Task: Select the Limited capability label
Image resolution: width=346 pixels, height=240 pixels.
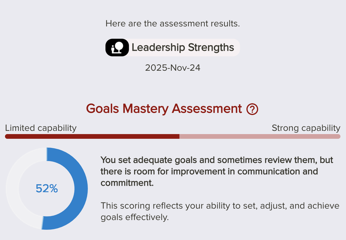Action: (x=41, y=128)
